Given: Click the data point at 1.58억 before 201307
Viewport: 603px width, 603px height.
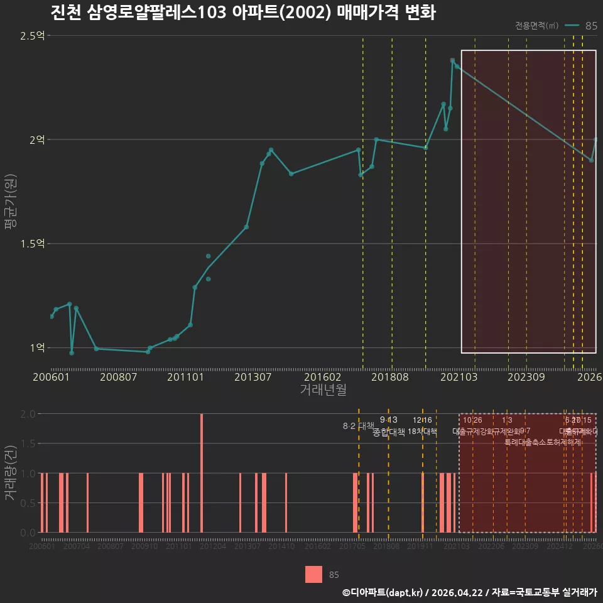Looking at the screenshot, I should click(246, 227).
